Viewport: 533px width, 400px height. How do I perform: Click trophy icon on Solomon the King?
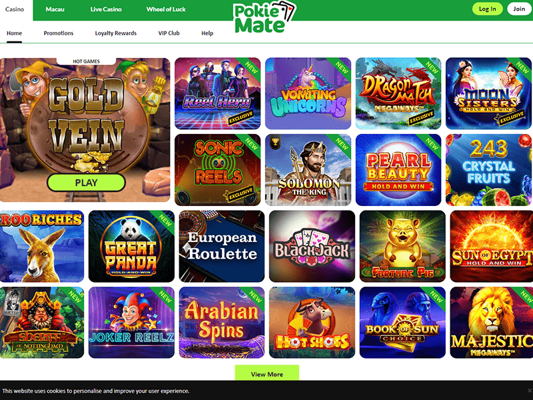tap(275, 142)
